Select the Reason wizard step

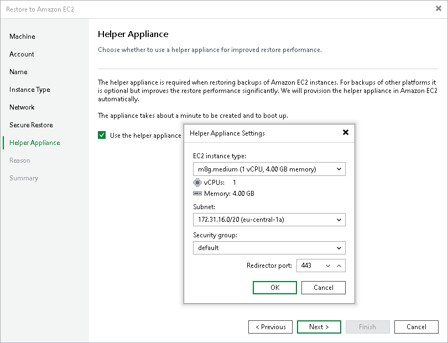(20, 160)
